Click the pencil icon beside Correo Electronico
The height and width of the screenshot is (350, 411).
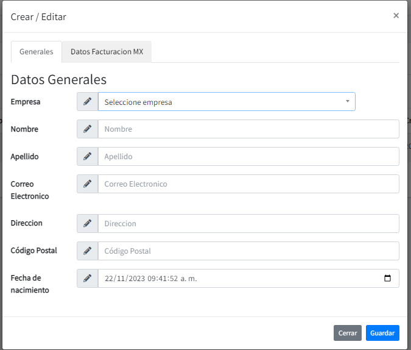(x=88, y=184)
